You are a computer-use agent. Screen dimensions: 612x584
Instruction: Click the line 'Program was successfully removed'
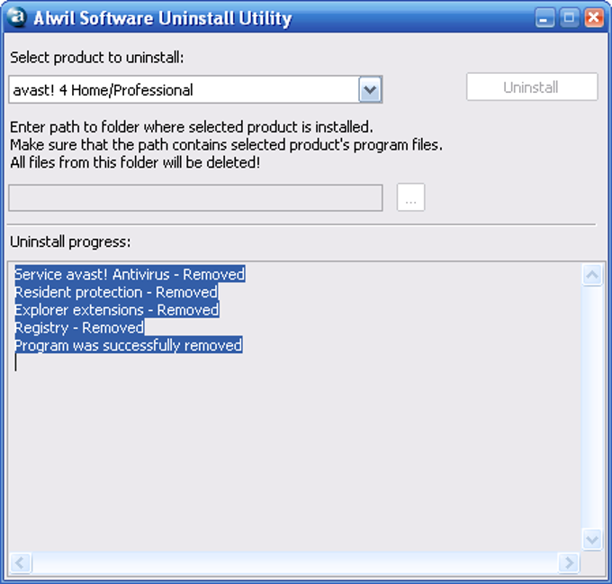point(129,345)
